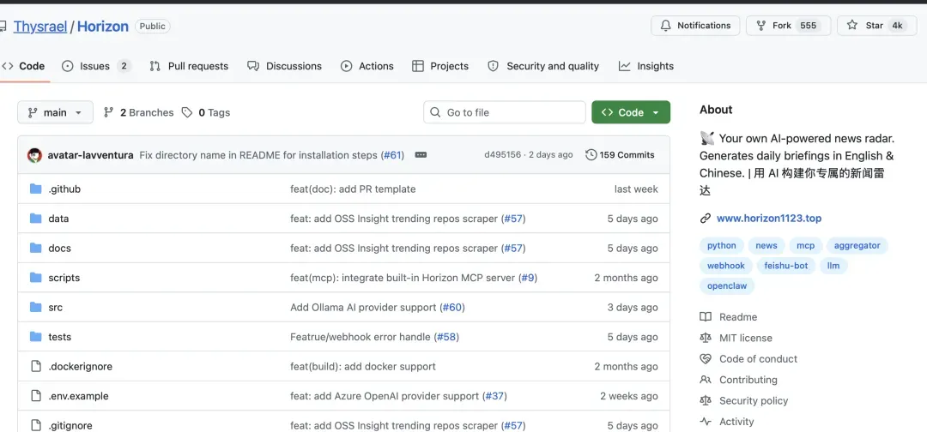927x432 pixels.
Task: Open the Thysrael owner profile link
Action: coord(40,26)
